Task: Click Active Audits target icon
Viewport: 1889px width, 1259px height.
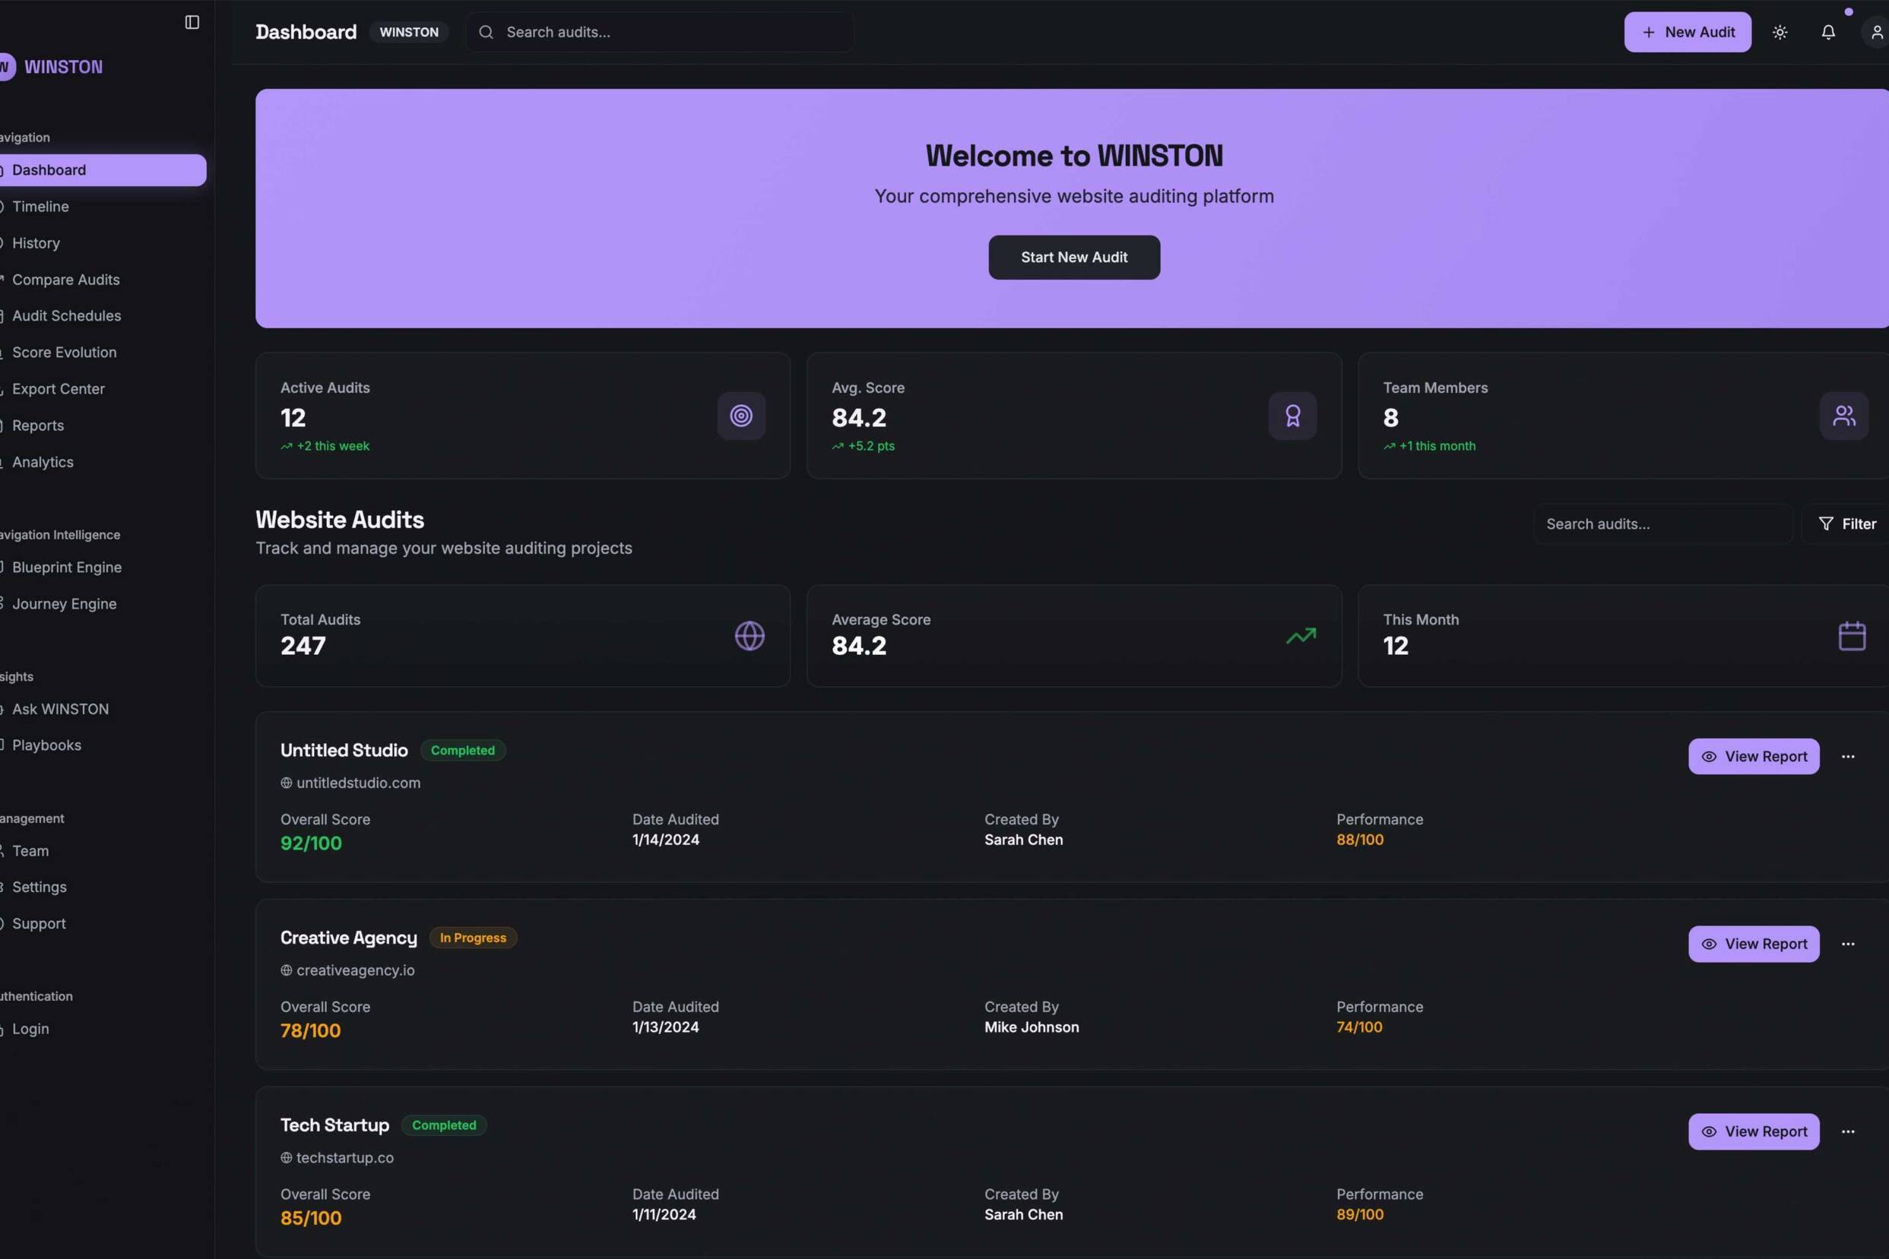Action: point(740,416)
